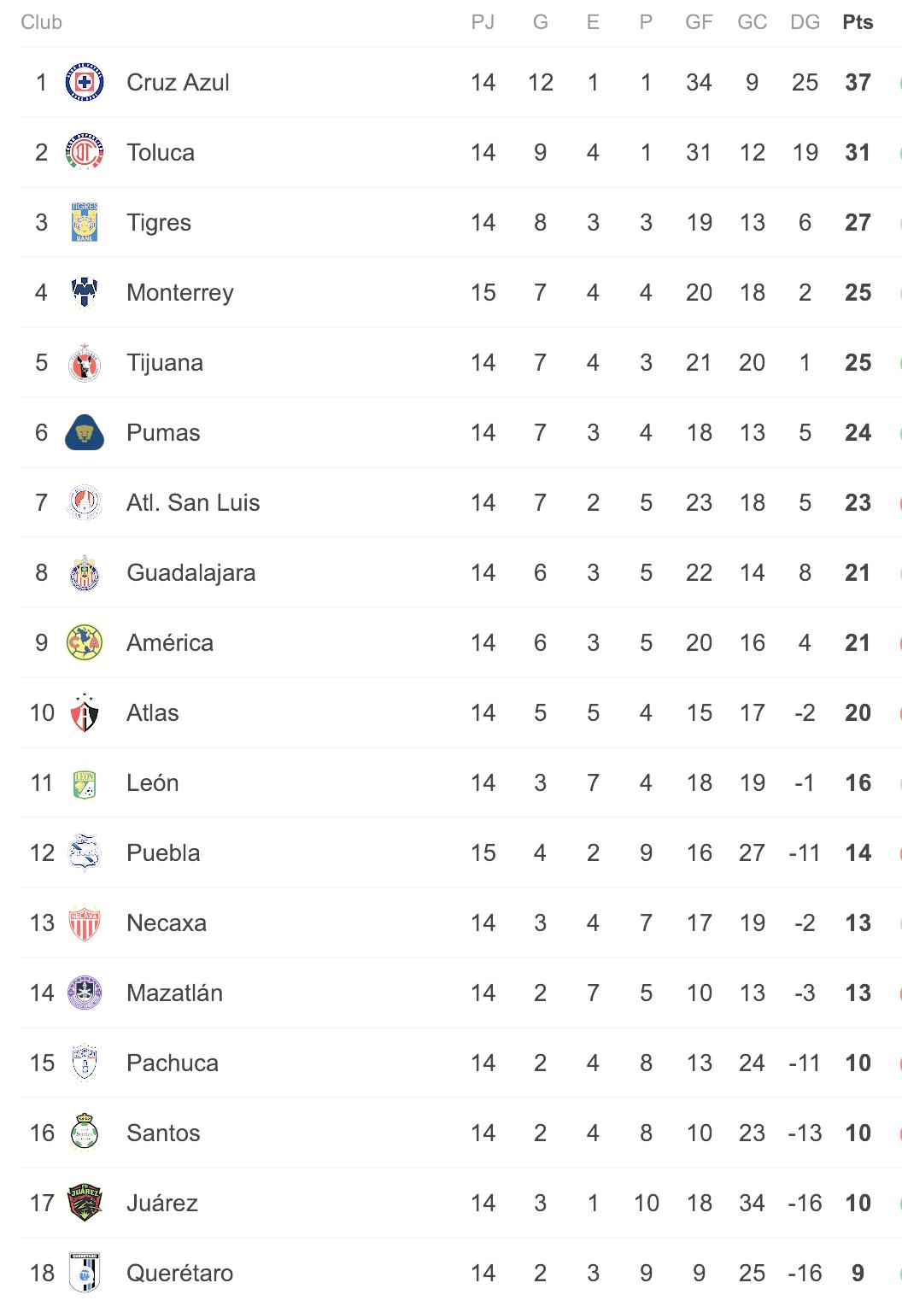
Task: Click the Santos team badge
Action: click(85, 1133)
